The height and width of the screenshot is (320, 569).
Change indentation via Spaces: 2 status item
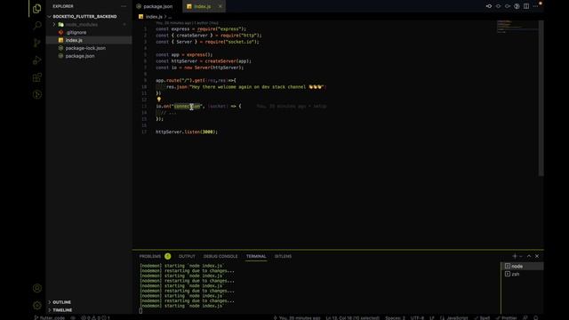395,317
